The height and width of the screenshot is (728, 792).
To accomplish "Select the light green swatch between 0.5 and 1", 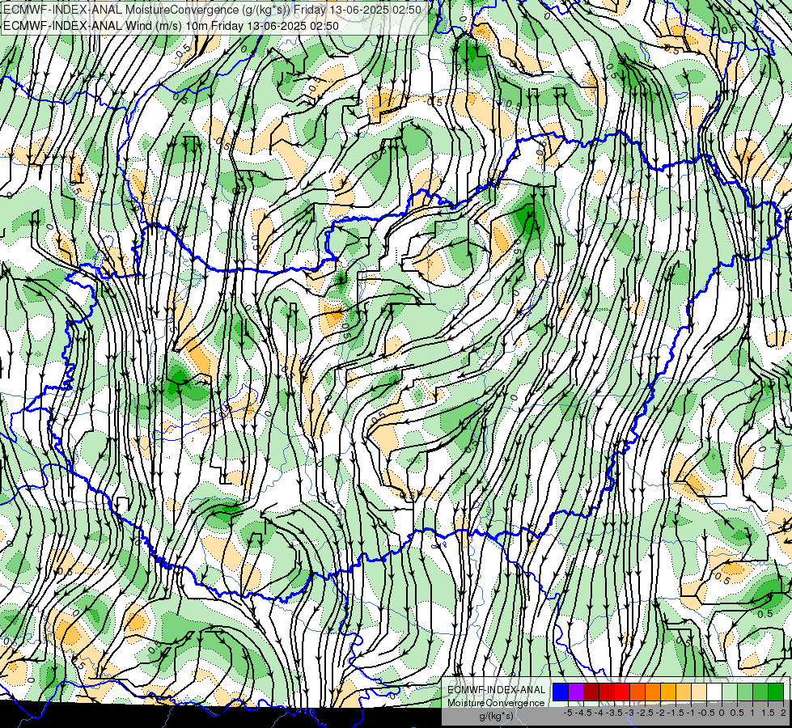I will pyautogui.click(x=745, y=692).
